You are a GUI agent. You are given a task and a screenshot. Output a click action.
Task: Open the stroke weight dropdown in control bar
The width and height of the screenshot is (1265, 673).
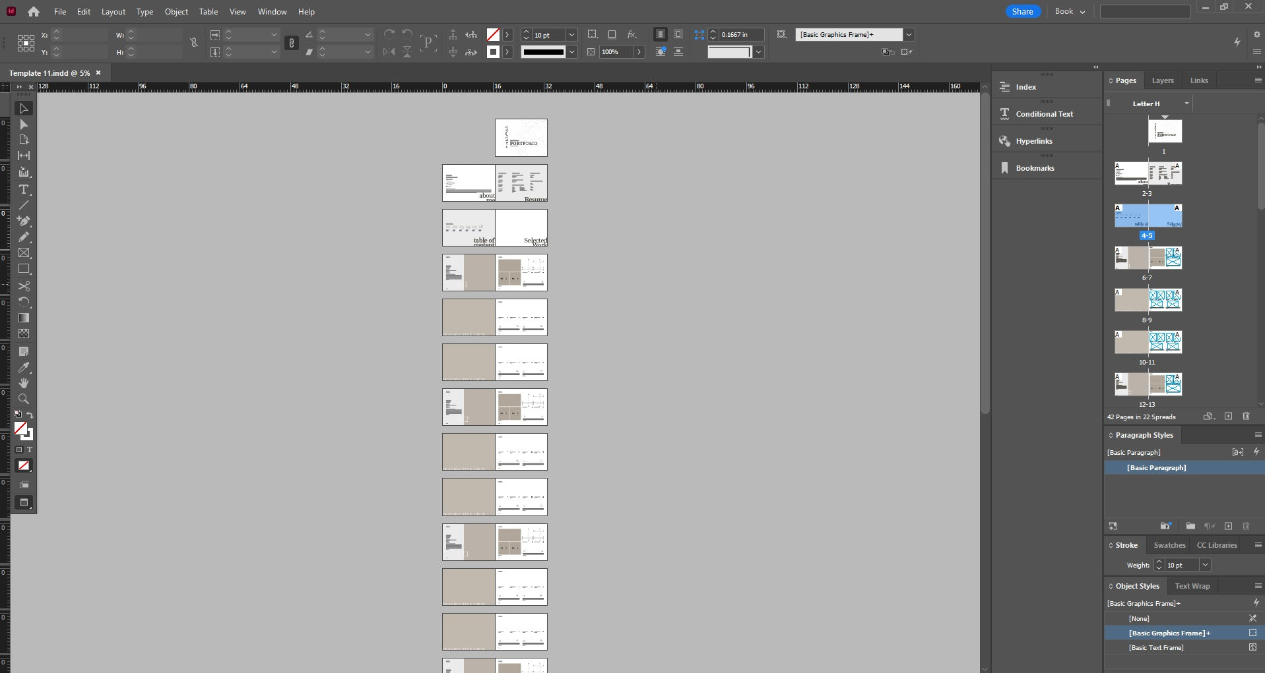[x=571, y=35]
